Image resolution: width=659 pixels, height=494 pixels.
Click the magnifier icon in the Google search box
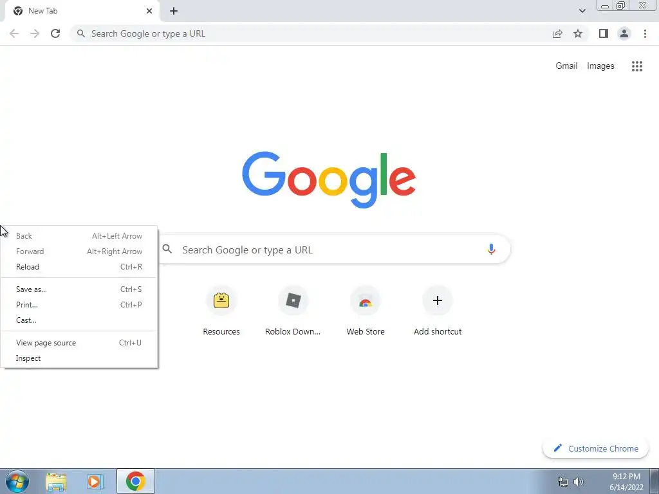[167, 249]
